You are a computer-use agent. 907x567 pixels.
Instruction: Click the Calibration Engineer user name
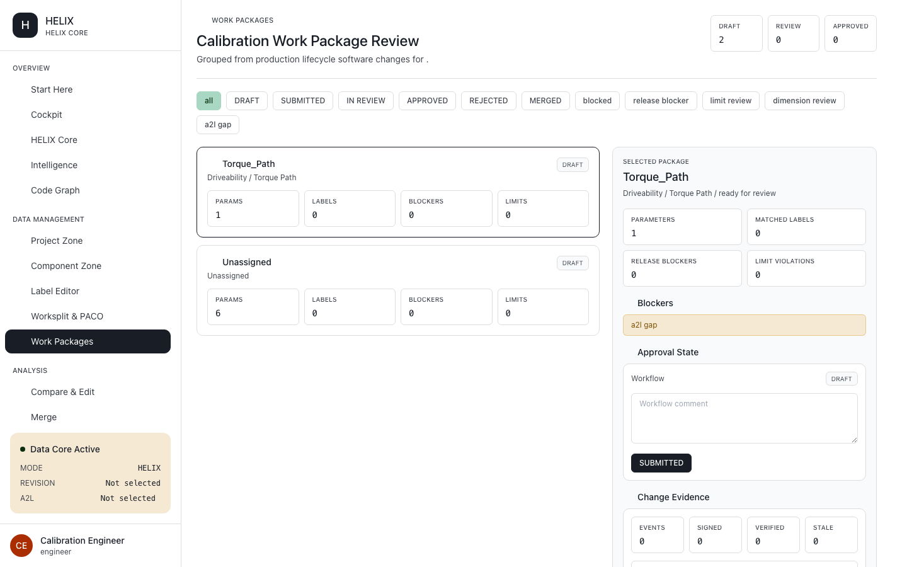tap(83, 541)
